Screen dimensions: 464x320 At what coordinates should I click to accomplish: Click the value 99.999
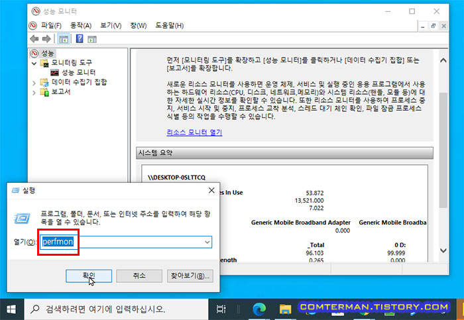(x=396, y=253)
